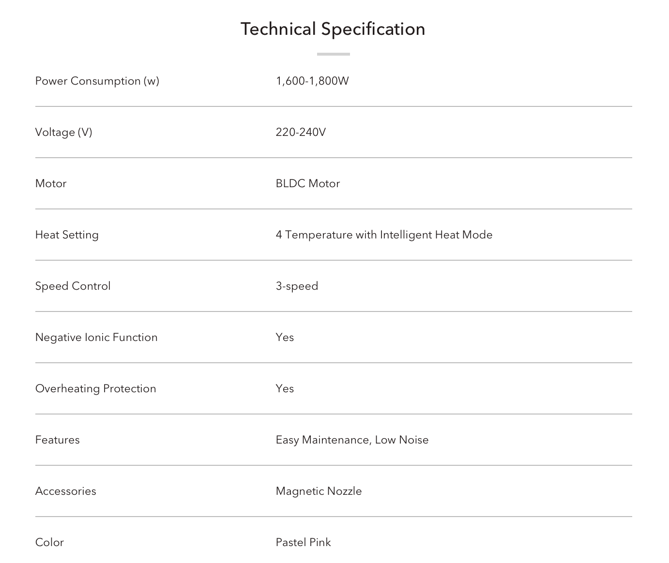Select the Overheating Protection label
The image size is (669, 563).
(x=96, y=388)
